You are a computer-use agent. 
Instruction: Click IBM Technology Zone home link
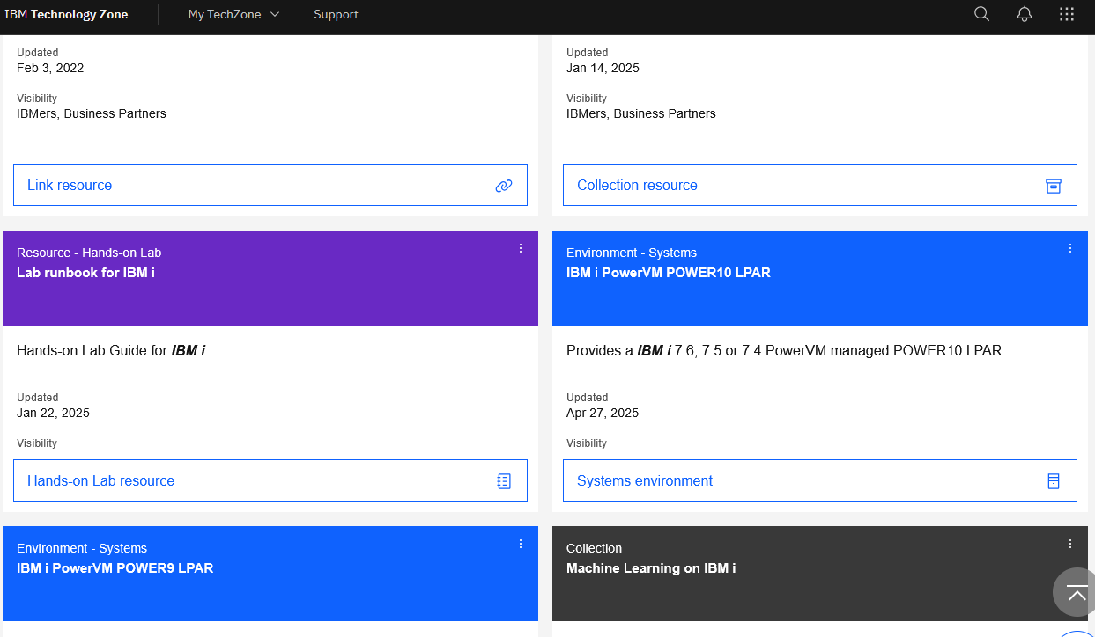click(68, 14)
